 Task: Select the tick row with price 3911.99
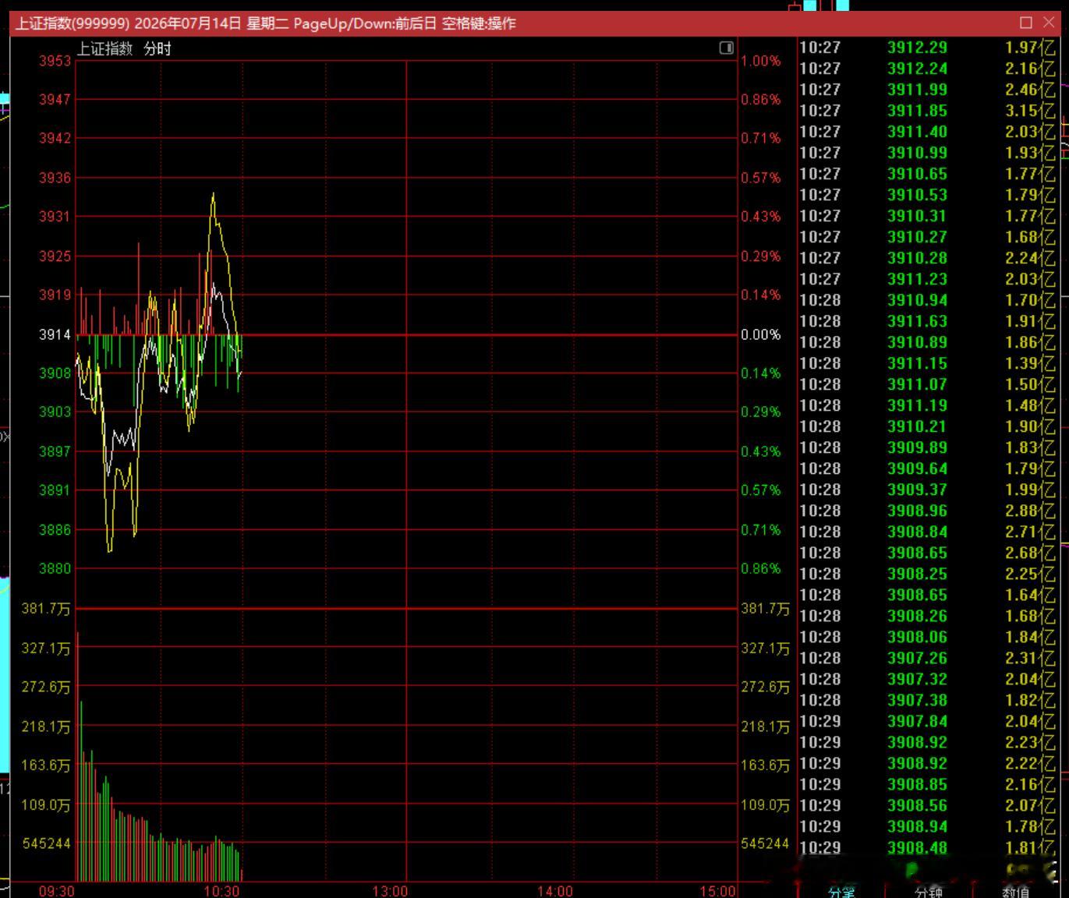pos(927,90)
